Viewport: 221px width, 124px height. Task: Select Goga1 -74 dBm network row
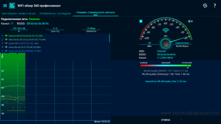pos(55,51)
